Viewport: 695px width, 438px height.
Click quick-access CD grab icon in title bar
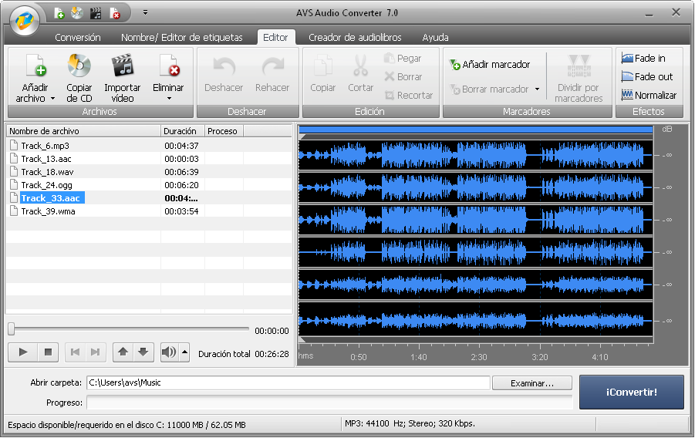(x=77, y=13)
